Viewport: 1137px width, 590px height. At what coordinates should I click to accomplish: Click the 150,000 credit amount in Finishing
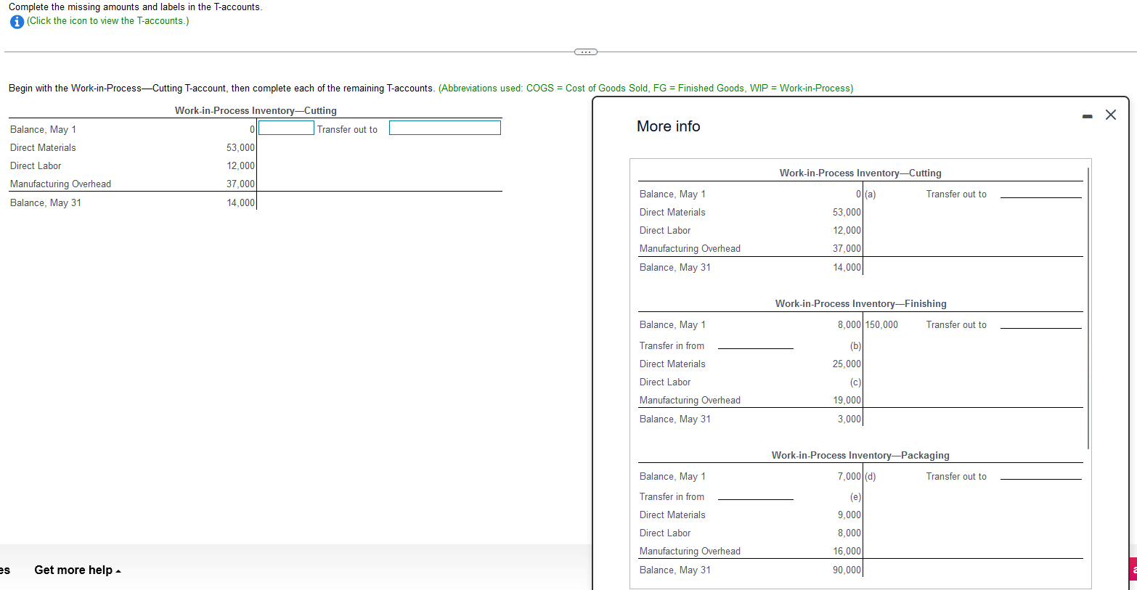[881, 325]
